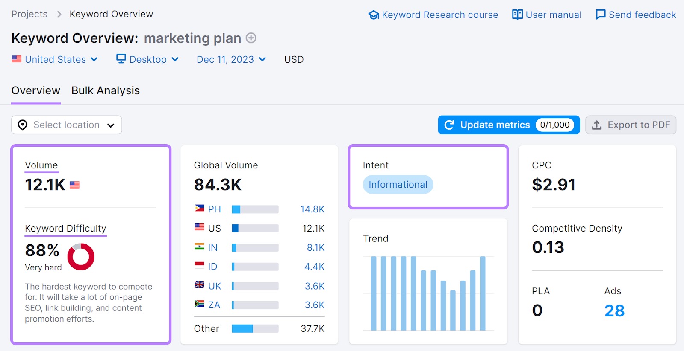Click the PLA value 0

pos(537,311)
